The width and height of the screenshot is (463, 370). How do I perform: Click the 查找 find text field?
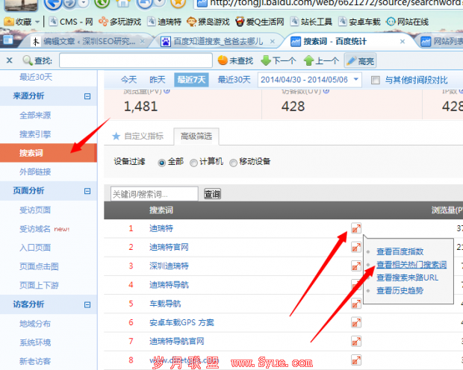coord(136,60)
